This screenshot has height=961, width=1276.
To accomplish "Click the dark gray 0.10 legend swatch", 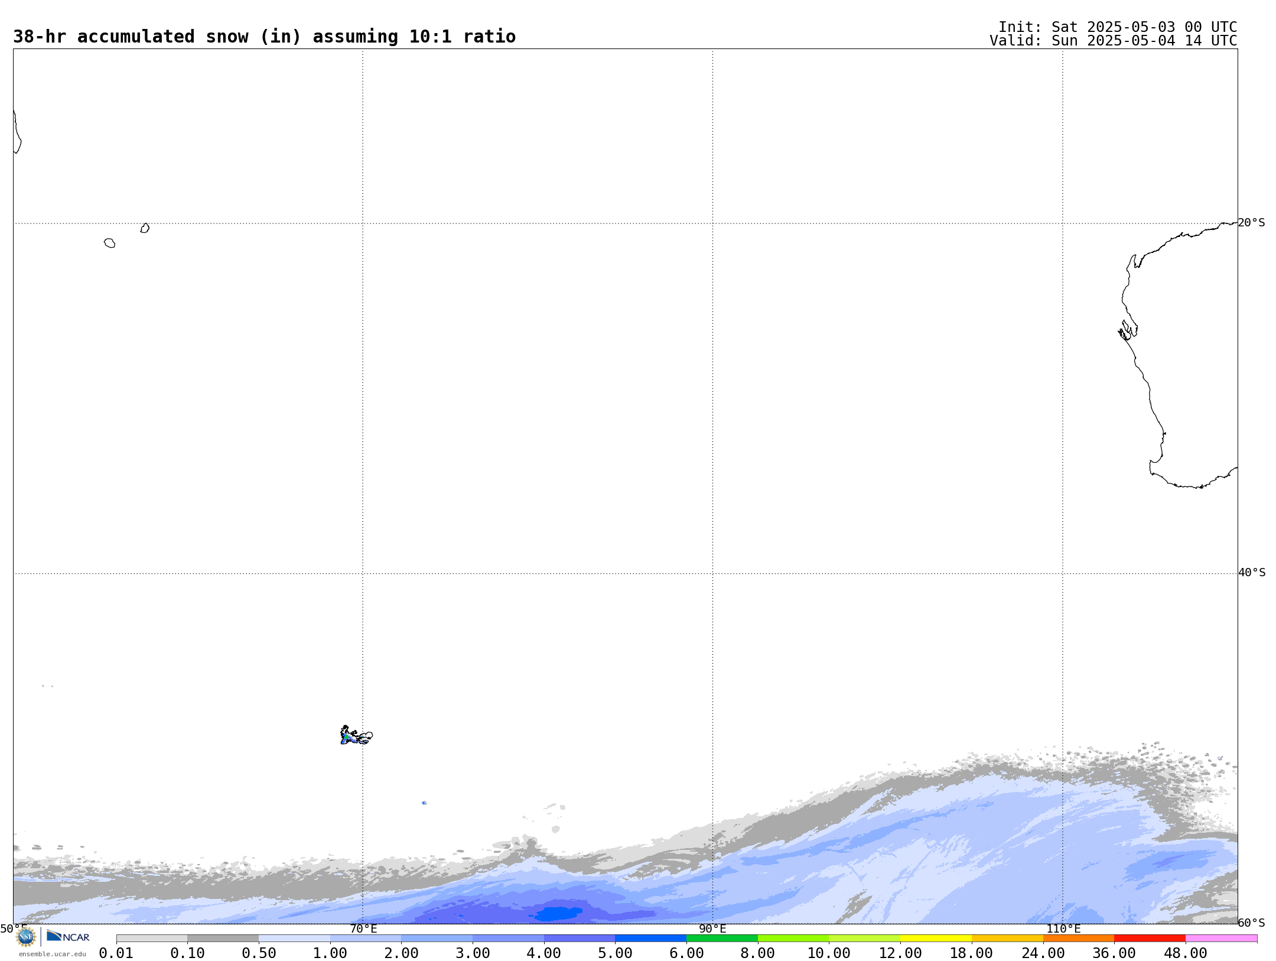I will click(x=223, y=939).
